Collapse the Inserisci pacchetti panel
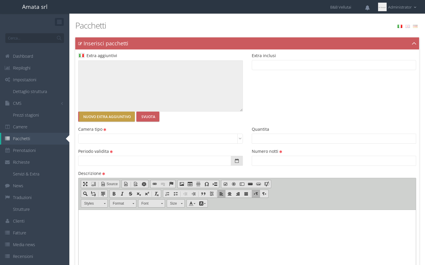425x265 pixels. pos(414,44)
